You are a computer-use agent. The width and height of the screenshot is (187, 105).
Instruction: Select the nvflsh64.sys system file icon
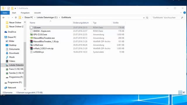(31, 52)
